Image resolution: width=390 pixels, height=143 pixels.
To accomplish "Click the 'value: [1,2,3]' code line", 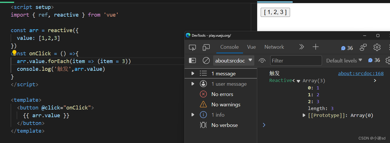I will (38, 38).
